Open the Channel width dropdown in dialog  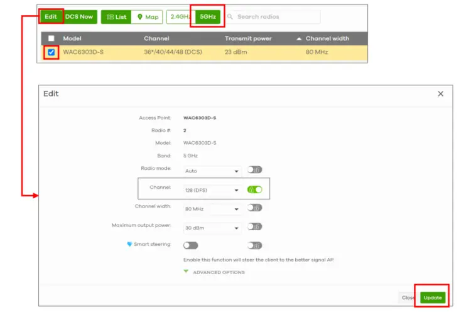coord(212,209)
